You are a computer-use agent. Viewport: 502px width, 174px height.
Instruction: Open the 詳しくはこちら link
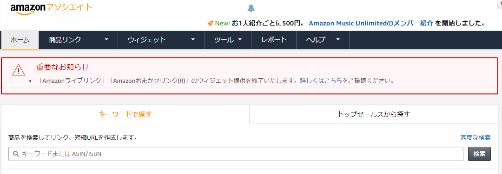click(321, 81)
